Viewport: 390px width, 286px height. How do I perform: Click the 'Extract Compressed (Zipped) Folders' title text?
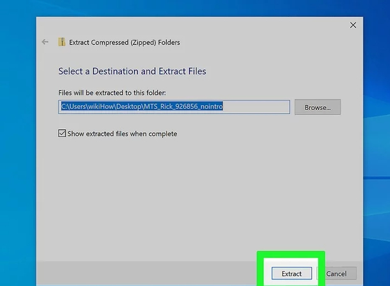tap(125, 43)
